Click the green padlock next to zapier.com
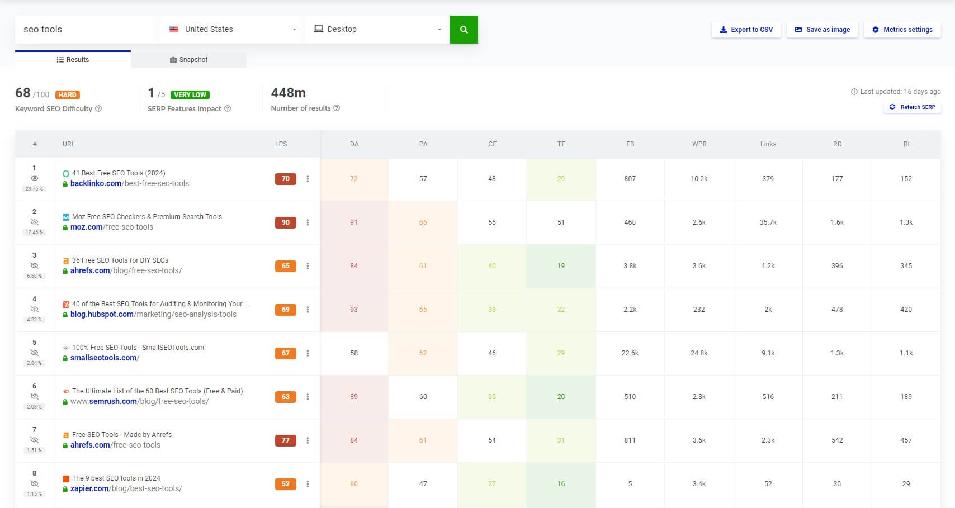Screen dimensions: 955x508 click(65, 488)
